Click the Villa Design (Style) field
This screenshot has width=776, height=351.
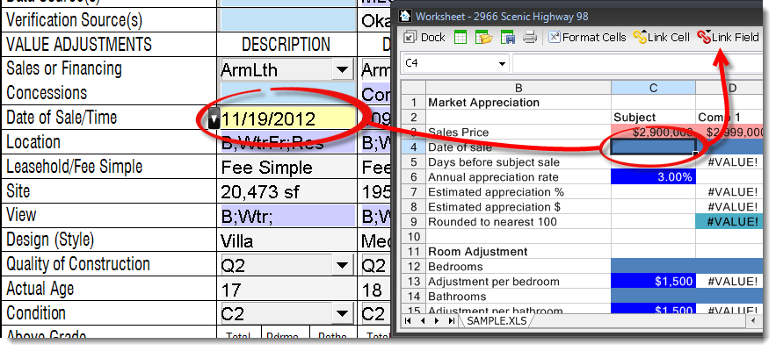pos(286,240)
